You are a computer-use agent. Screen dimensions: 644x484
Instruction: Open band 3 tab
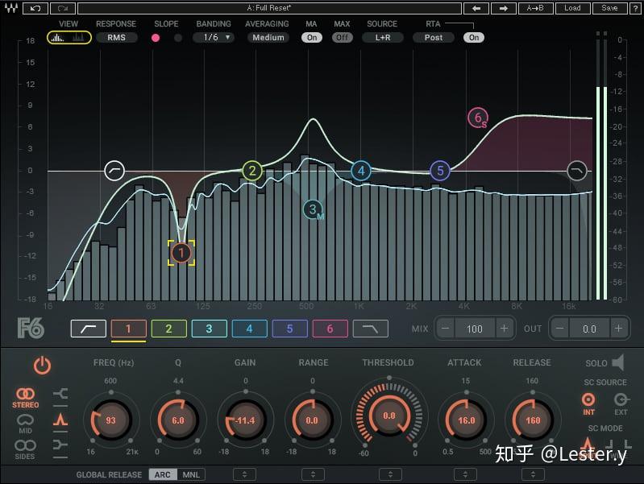209,329
